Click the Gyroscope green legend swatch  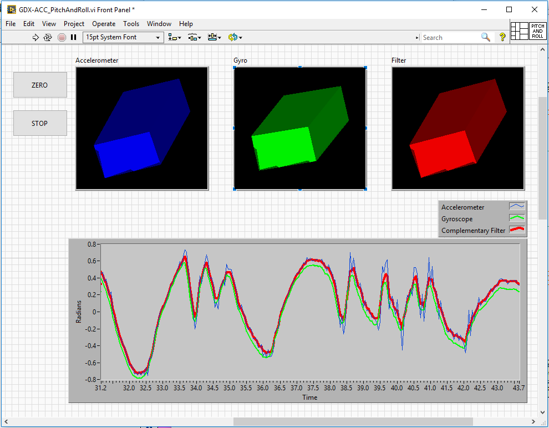tap(517, 218)
